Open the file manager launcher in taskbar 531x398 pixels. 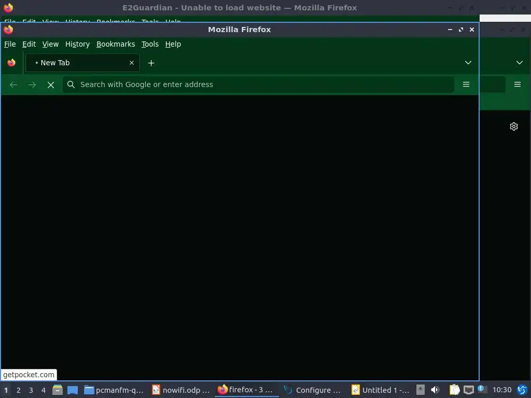[x=57, y=390]
